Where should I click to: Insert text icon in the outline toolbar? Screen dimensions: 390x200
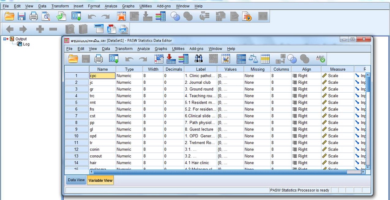[123, 29]
